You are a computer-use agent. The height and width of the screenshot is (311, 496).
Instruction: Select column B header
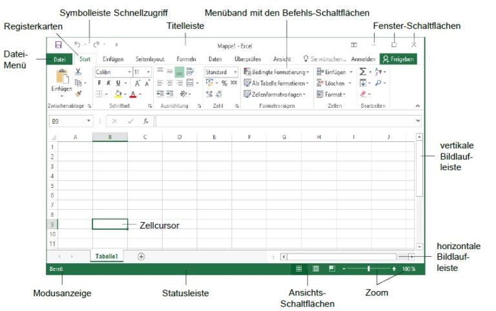click(110, 137)
